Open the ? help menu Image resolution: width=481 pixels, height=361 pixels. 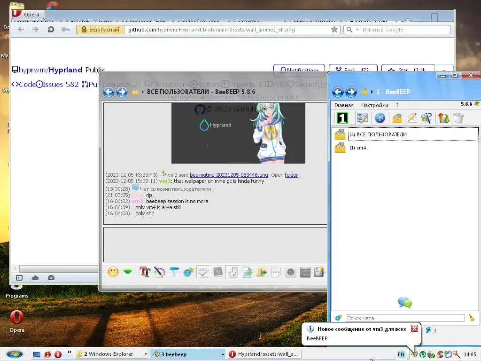397,105
